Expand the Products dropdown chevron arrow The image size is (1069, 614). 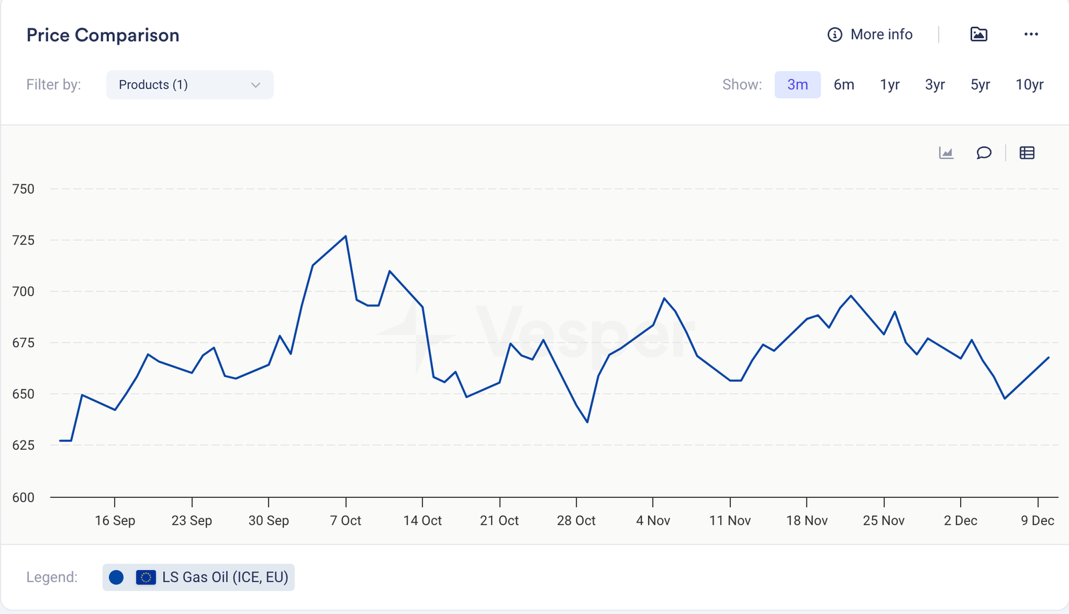(255, 85)
